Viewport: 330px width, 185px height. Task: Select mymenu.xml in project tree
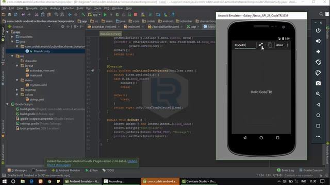[x=38, y=85]
